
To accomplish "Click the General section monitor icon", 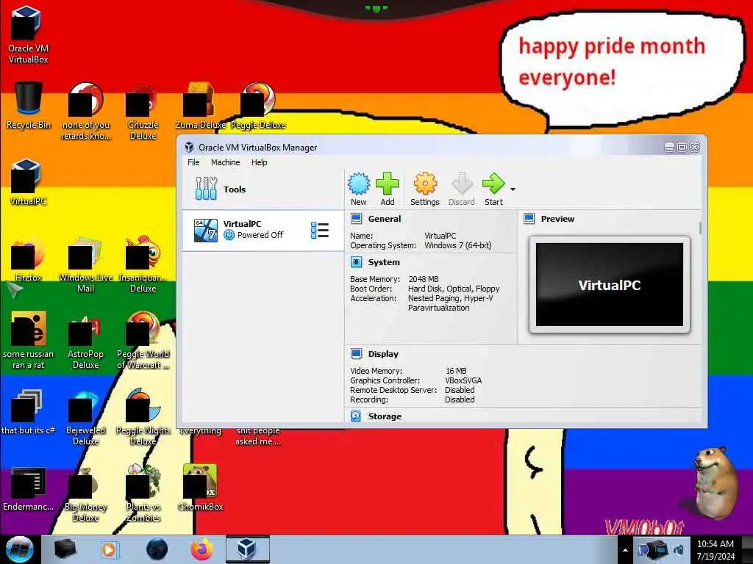I will (x=357, y=219).
